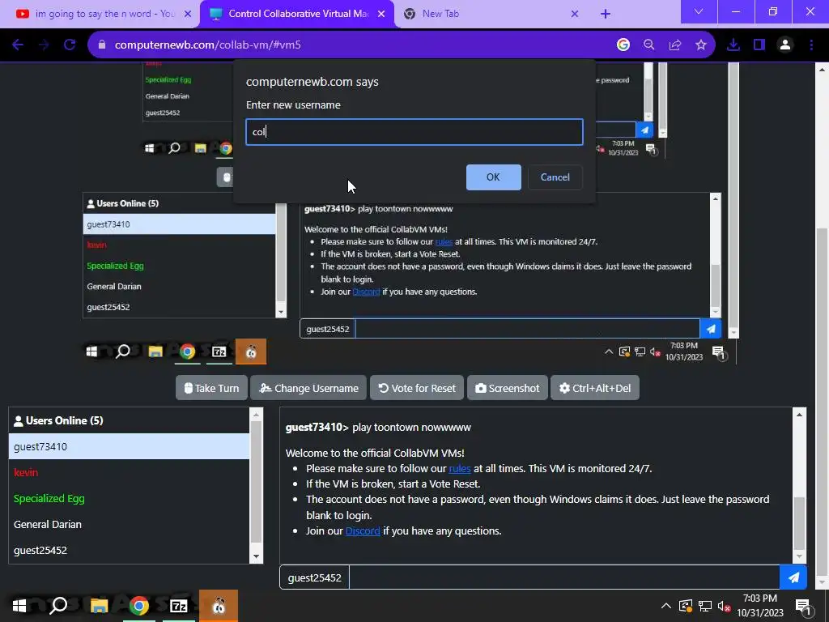Click the Screenshot button

[x=507, y=388]
